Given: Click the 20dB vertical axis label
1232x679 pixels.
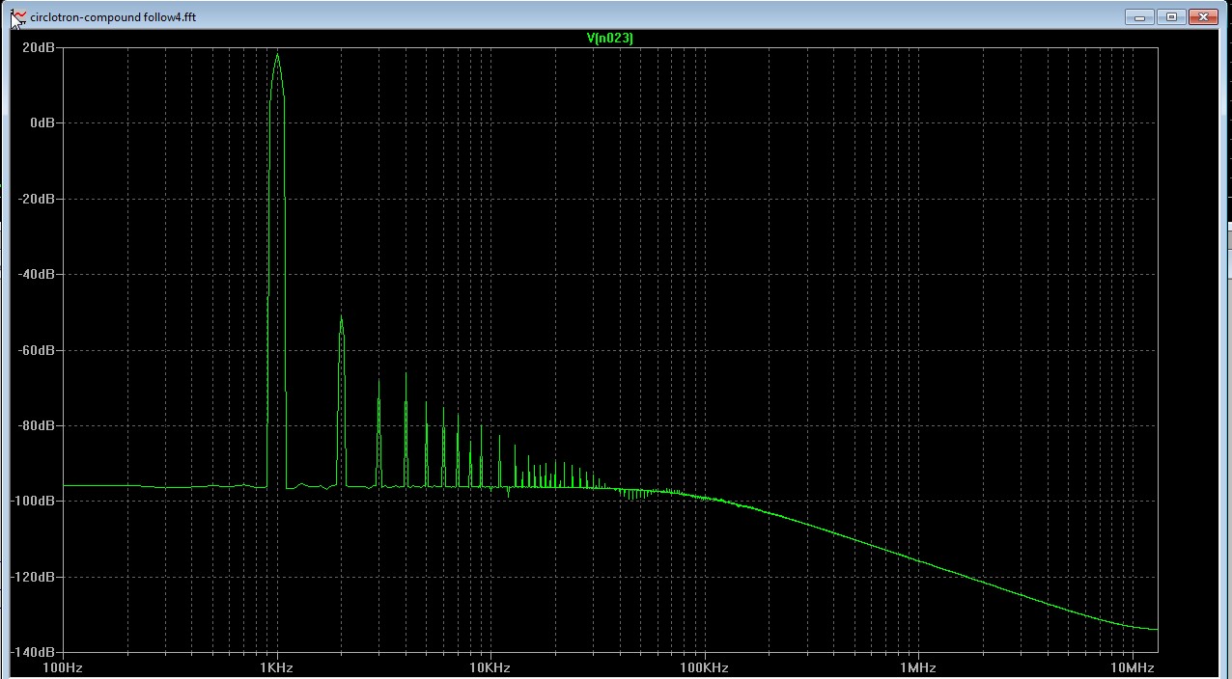Looking at the screenshot, I should tap(39, 47).
